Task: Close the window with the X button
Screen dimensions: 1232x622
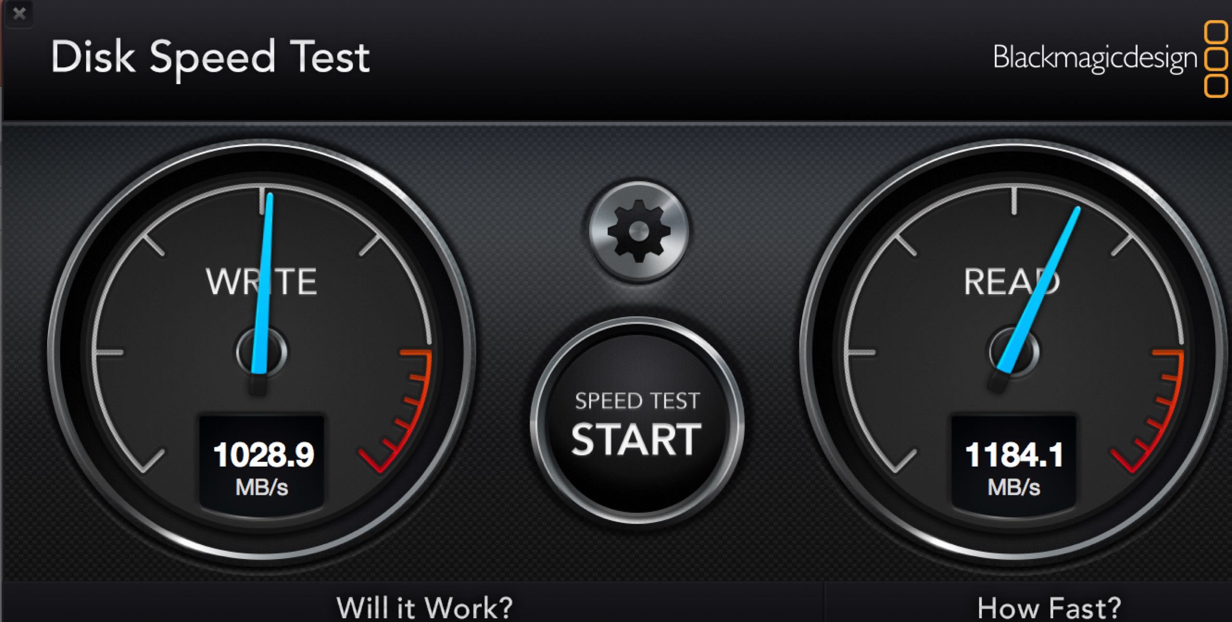Action: pyautogui.click(x=19, y=13)
